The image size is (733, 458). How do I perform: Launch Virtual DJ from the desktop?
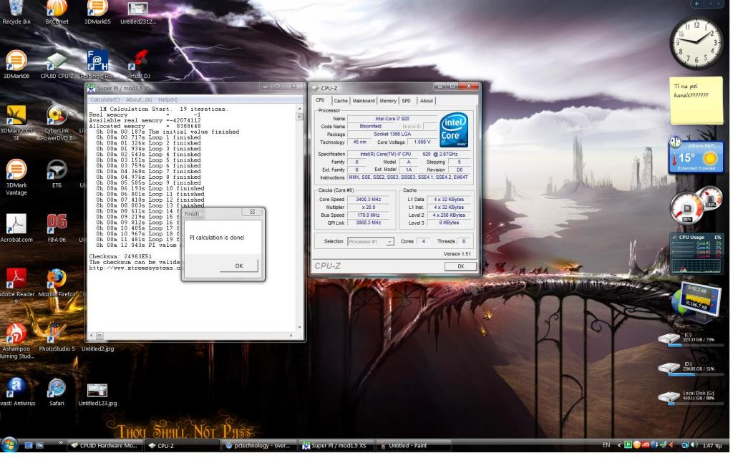pyautogui.click(x=138, y=64)
